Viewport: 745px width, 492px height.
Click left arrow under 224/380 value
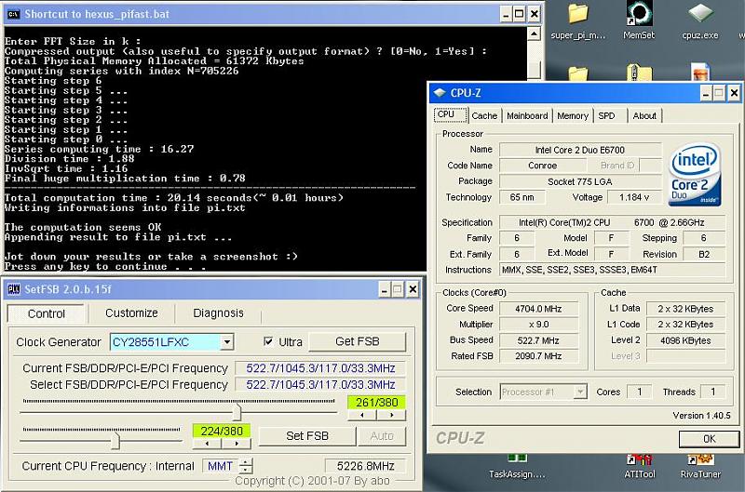pyautogui.click(x=207, y=444)
